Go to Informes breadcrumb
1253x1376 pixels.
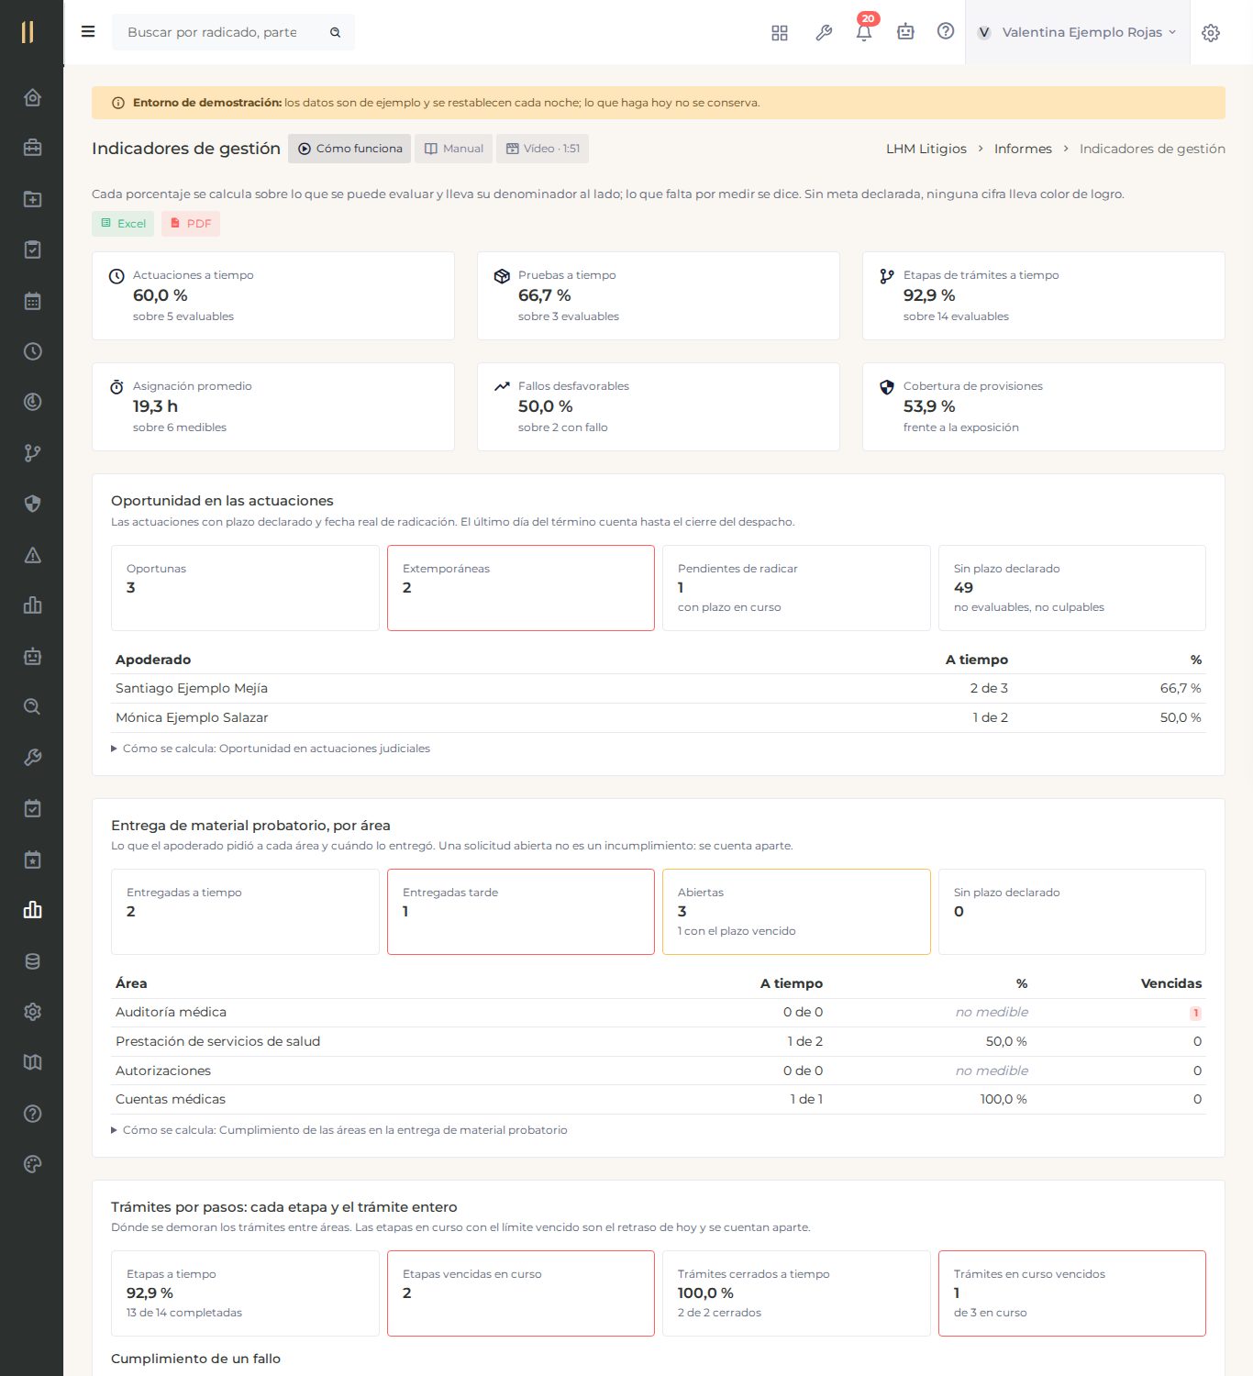click(1023, 149)
